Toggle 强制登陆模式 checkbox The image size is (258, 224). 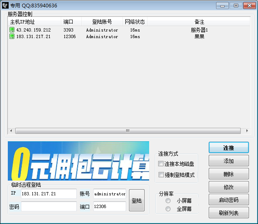(161, 175)
